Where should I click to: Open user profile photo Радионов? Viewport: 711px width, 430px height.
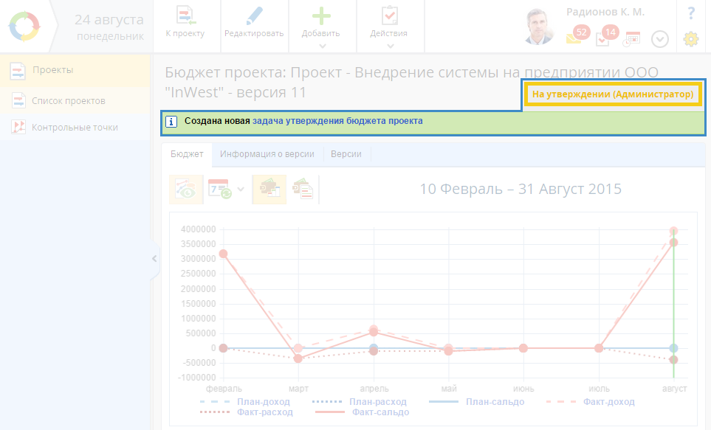539,27
